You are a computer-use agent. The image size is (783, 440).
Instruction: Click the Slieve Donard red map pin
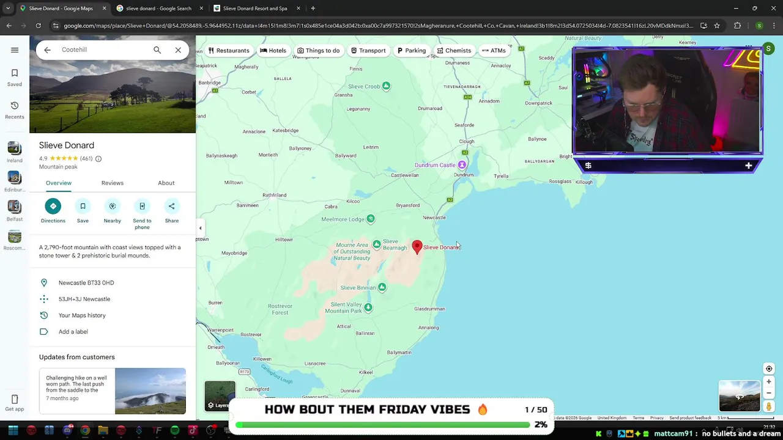coord(417,246)
